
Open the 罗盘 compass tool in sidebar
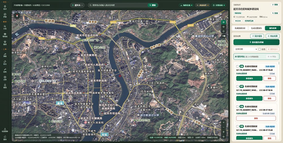[x=5, y=15]
